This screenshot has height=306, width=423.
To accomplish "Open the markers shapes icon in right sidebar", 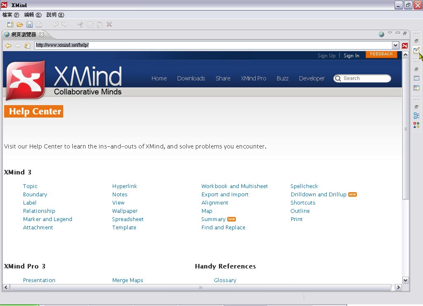I will (x=416, y=125).
